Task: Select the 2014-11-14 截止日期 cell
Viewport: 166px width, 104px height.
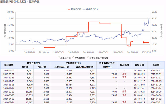Action: pyautogui.click(x=9, y=88)
